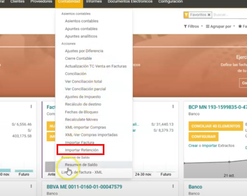Image resolution: width=247 pixels, height=196 pixels.
Task: Click Conciliar 40 Elementos button
Action: pos(216,126)
